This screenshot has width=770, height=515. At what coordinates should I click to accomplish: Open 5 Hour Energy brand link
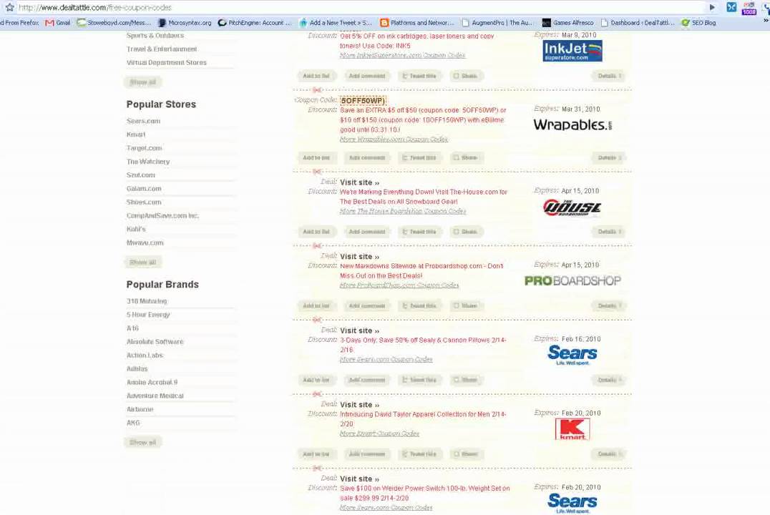pos(148,315)
